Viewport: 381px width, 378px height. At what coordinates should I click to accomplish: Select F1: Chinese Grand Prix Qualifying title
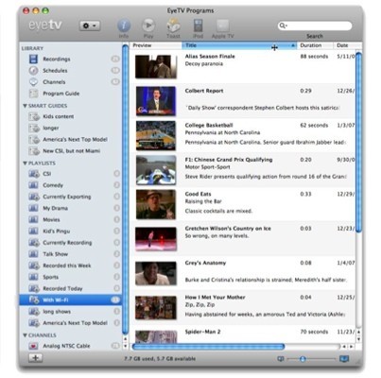229,160
